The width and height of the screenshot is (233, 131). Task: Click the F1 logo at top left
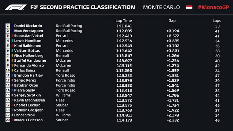[x=16, y=7]
